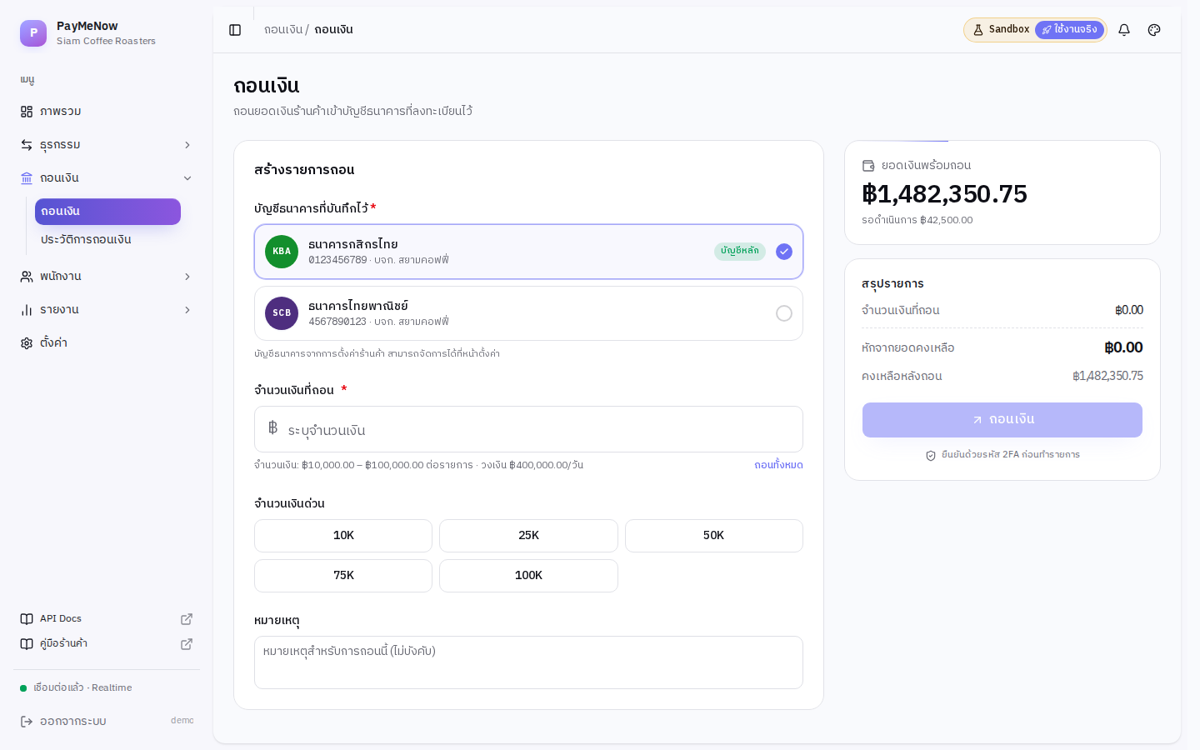Click the SCB bank logo

tap(282, 313)
